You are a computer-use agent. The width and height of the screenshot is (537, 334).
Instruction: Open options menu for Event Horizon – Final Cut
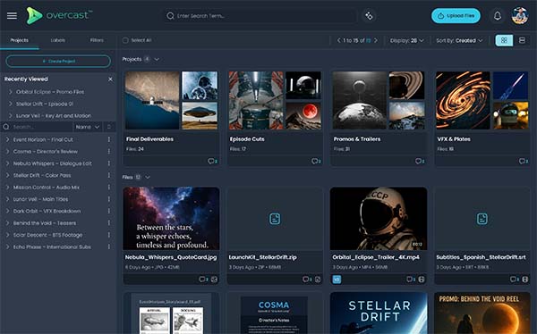pyautogui.click(x=109, y=139)
